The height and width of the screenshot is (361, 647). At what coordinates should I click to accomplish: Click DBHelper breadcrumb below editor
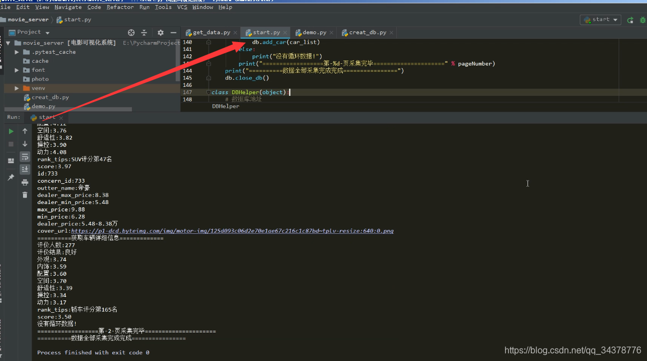tap(226, 107)
